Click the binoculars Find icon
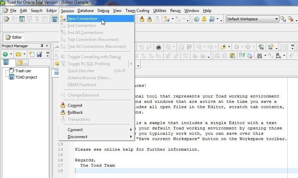Viewport: 298px width, 178px height. [260, 56]
